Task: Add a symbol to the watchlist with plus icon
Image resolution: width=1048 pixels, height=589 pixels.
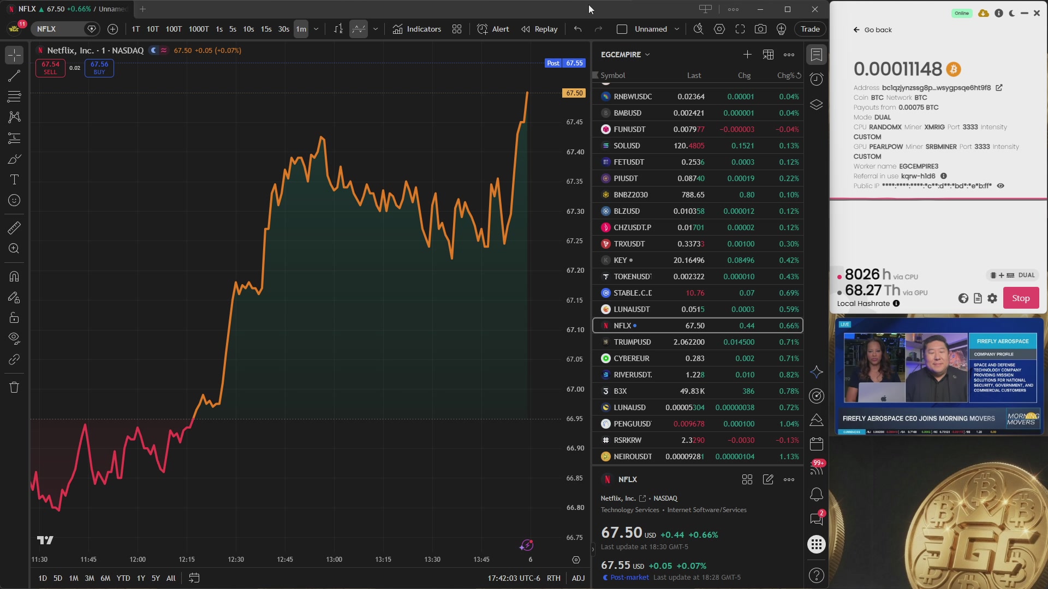Action: pyautogui.click(x=747, y=55)
